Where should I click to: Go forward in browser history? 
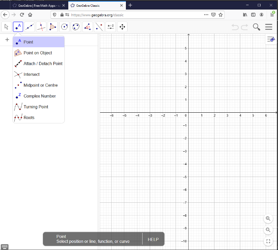pos(14,15)
